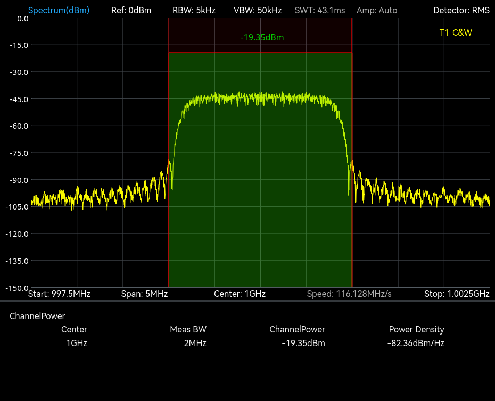Viewport: 495px width, 401px height.
Task: Click the 0.0 y-axis label
Action: pyautogui.click(x=23, y=19)
